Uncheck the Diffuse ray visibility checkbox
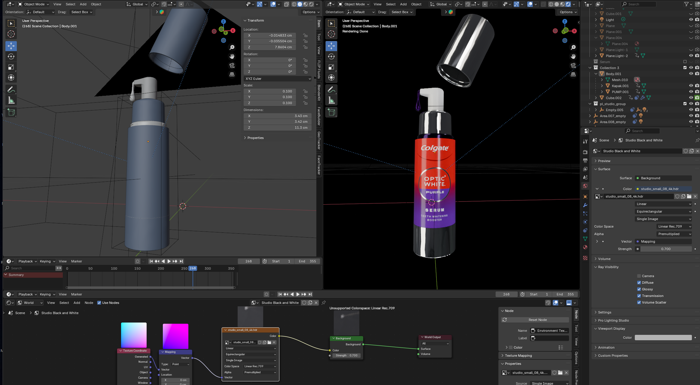 (x=639, y=283)
